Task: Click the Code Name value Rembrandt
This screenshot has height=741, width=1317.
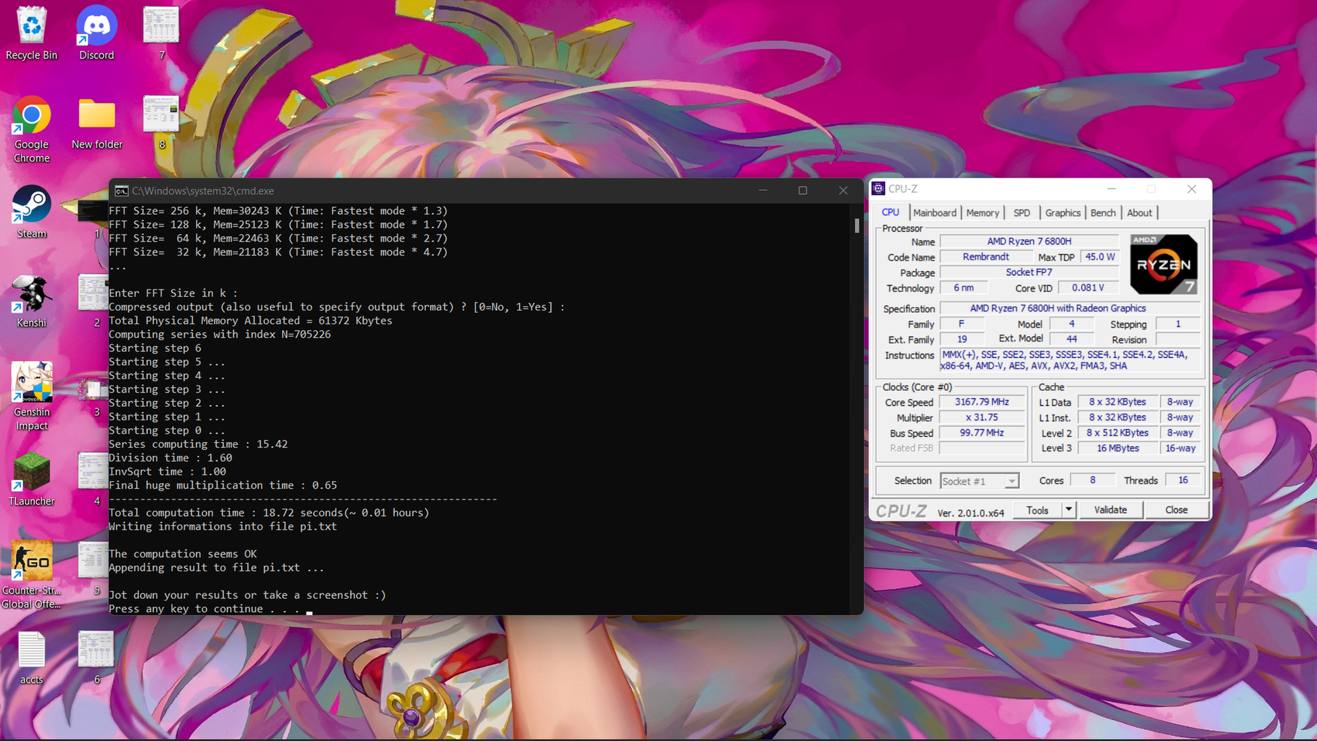Action: [986, 257]
